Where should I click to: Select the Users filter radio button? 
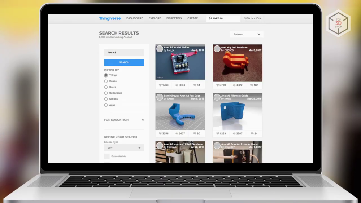tap(106, 87)
